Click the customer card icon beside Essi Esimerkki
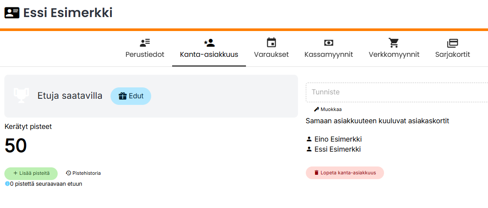The height and width of the screenshot is (208, 488). [12, 13]
